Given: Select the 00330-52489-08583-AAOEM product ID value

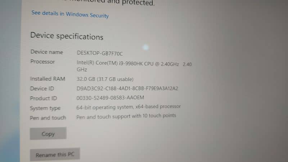Looking at the screenshot, I should tap(110, 98).
